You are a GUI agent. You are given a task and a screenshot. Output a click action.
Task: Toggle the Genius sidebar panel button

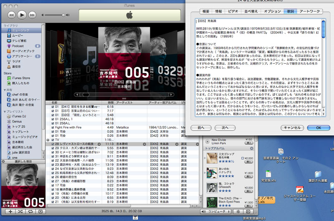coord(248,211)
